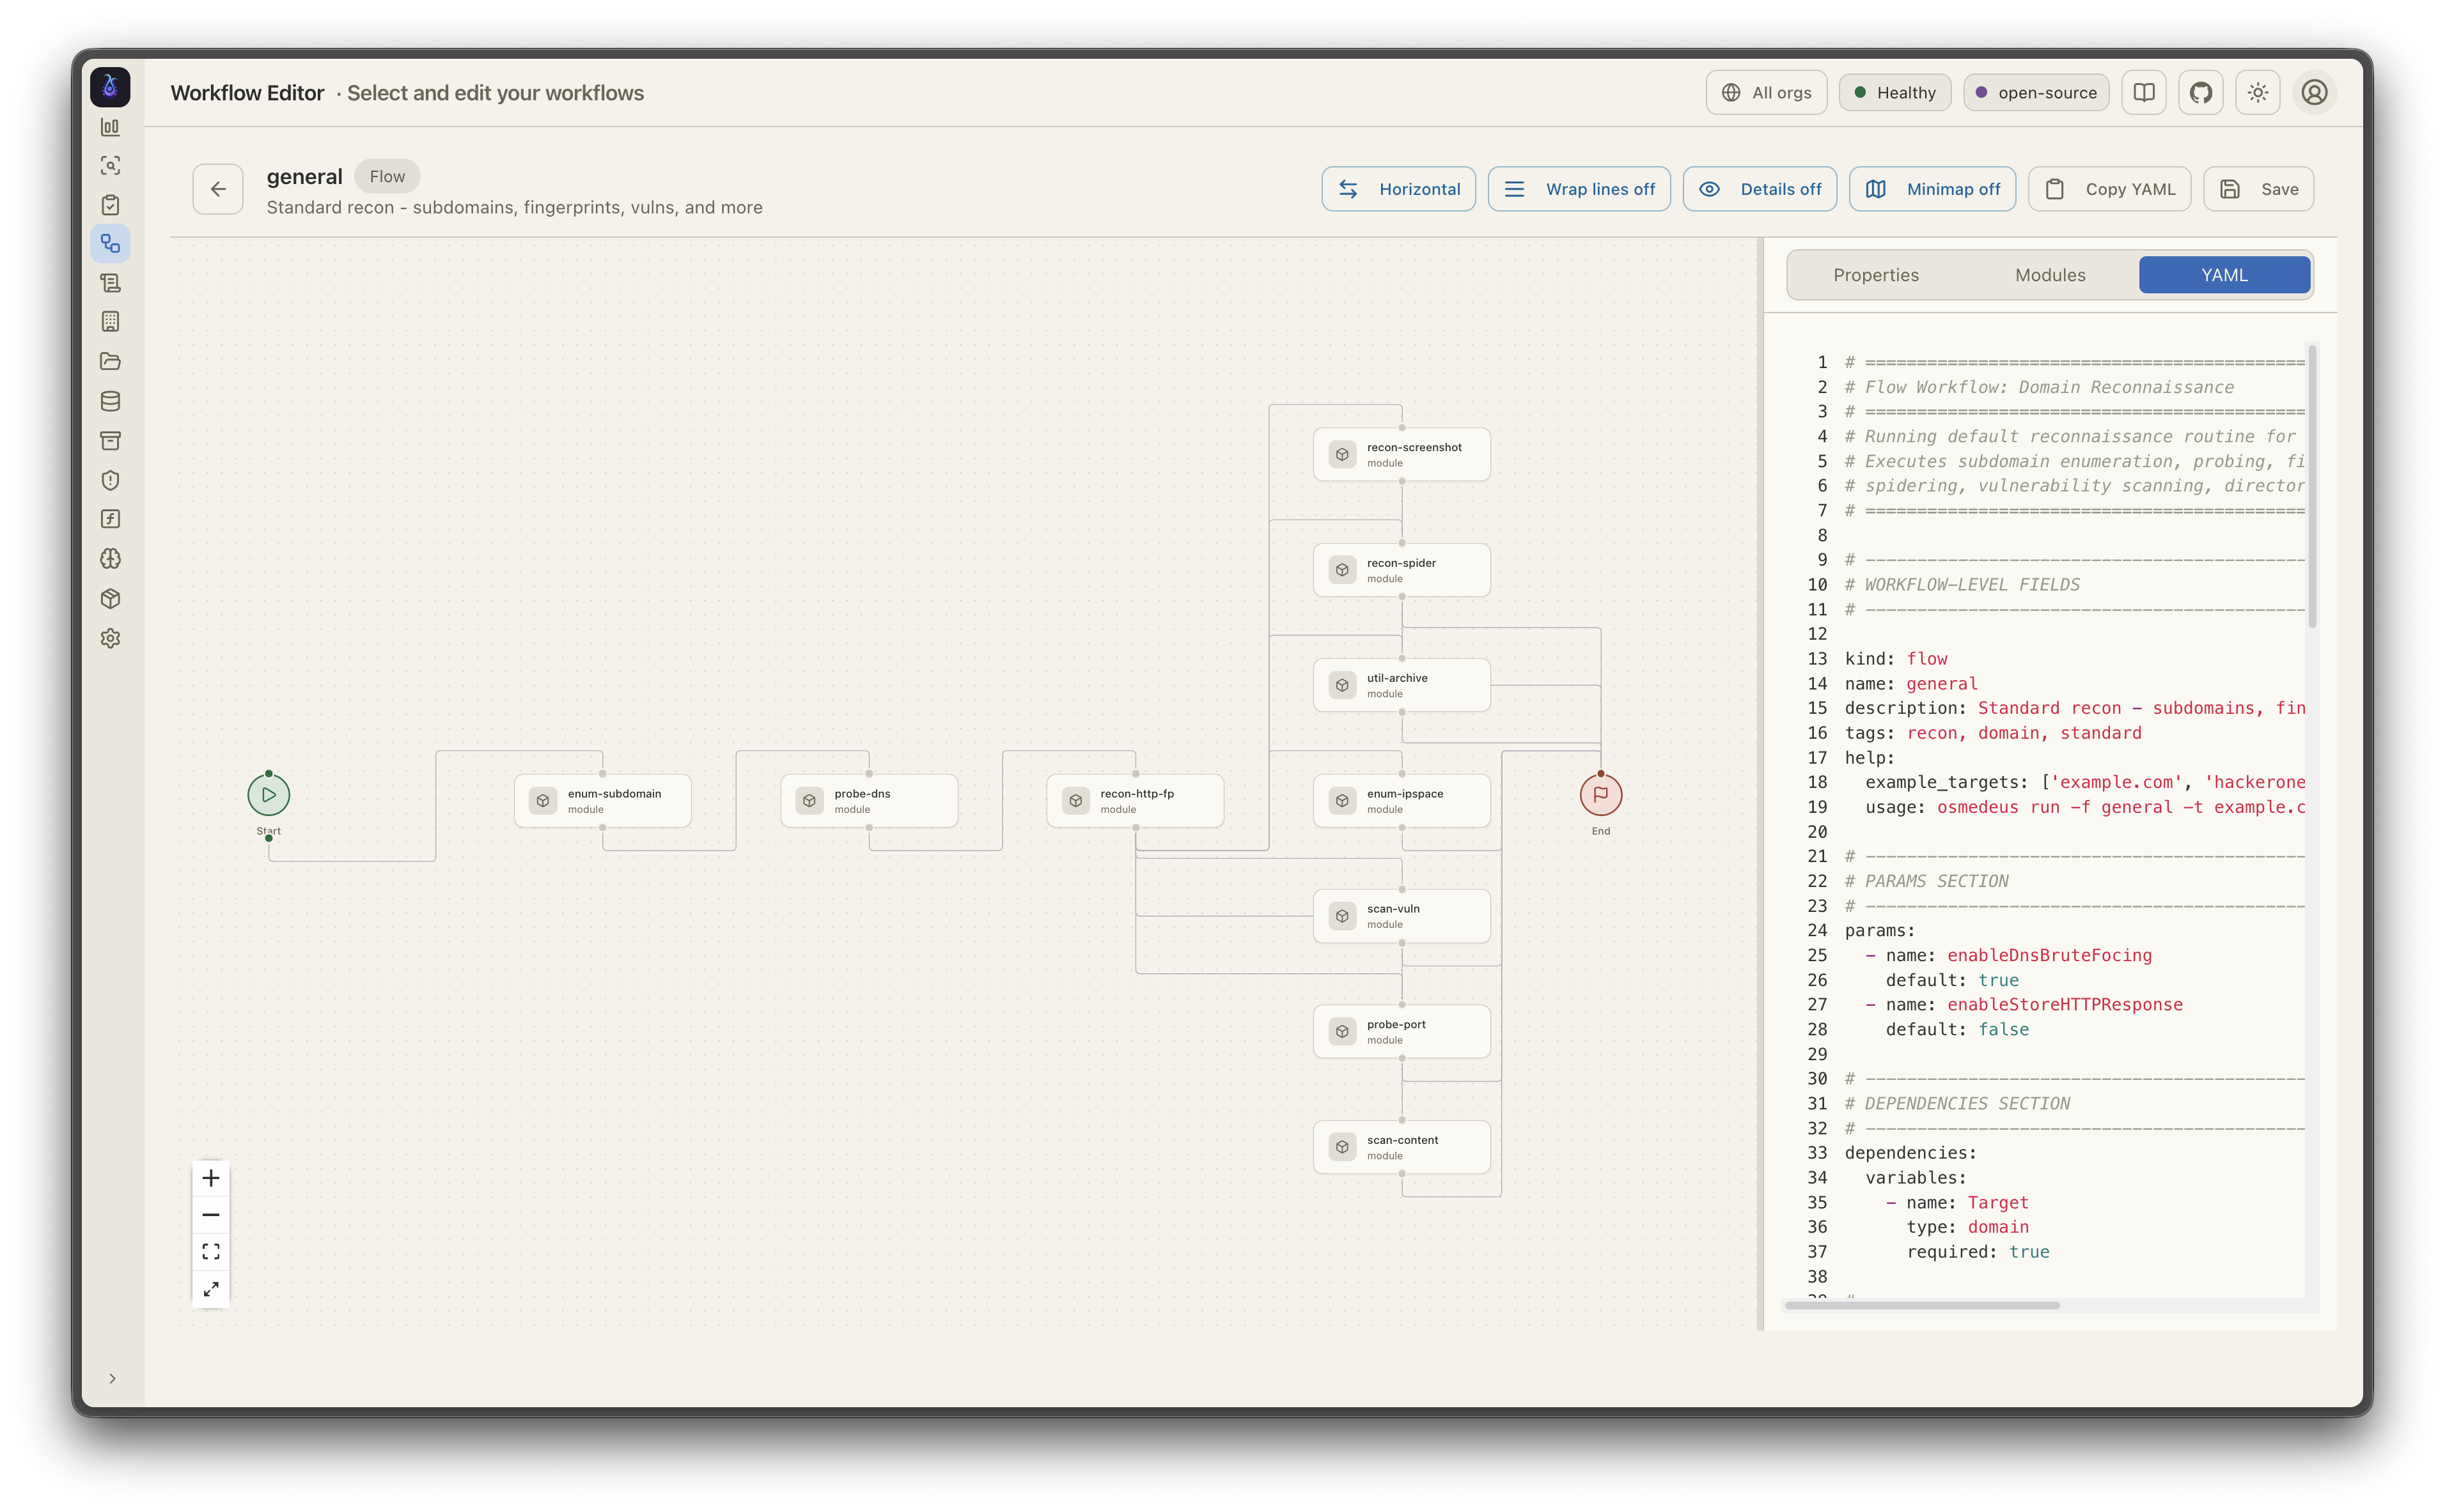Select the recon-spider module node
Image resolution: width=2445 pixels, height=1512 pixels.
click(x=1402, y=570)
